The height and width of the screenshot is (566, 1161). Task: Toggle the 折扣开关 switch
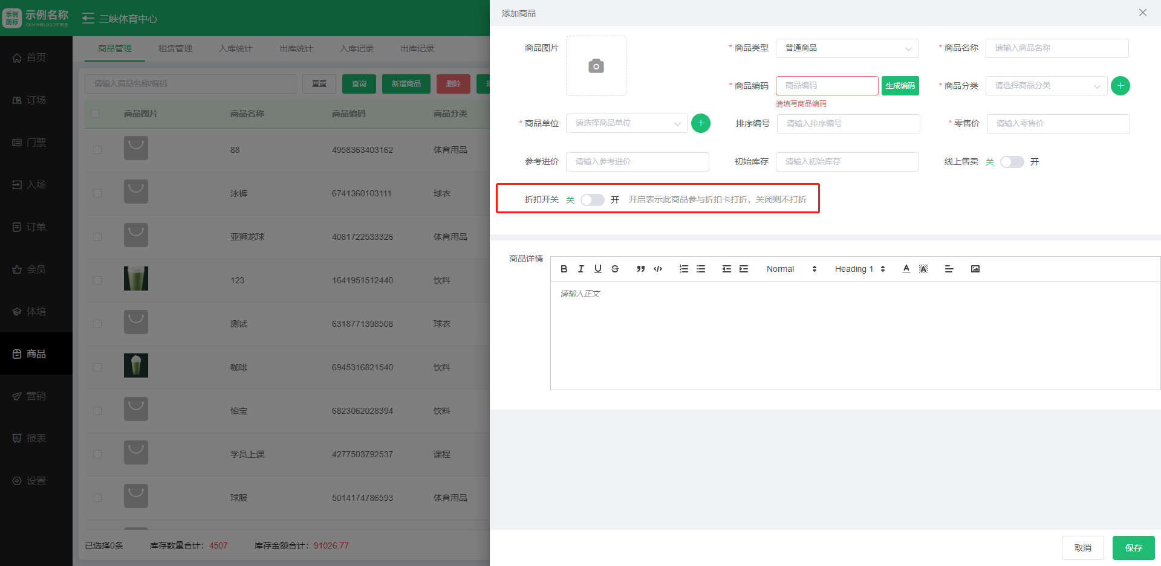tap(592, 200)
